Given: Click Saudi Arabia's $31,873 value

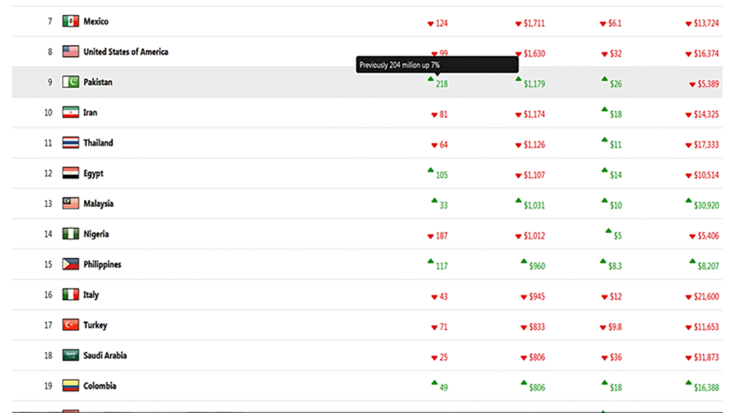Looking at the screenshot, I should tap(706, 357).
